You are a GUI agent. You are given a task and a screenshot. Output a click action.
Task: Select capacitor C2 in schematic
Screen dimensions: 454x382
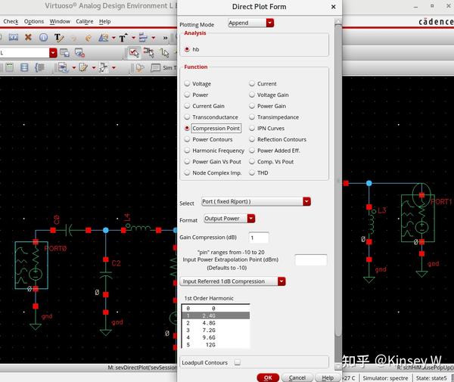pos(106,275)
